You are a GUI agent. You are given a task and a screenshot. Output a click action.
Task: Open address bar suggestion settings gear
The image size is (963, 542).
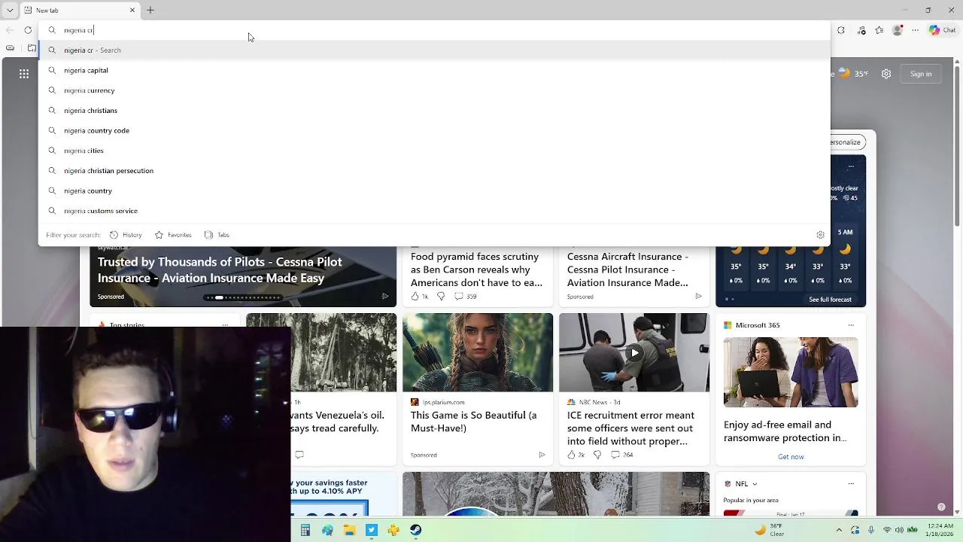click(820, 235)
